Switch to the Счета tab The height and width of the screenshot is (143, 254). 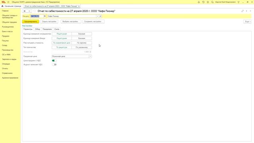point(57,29)
